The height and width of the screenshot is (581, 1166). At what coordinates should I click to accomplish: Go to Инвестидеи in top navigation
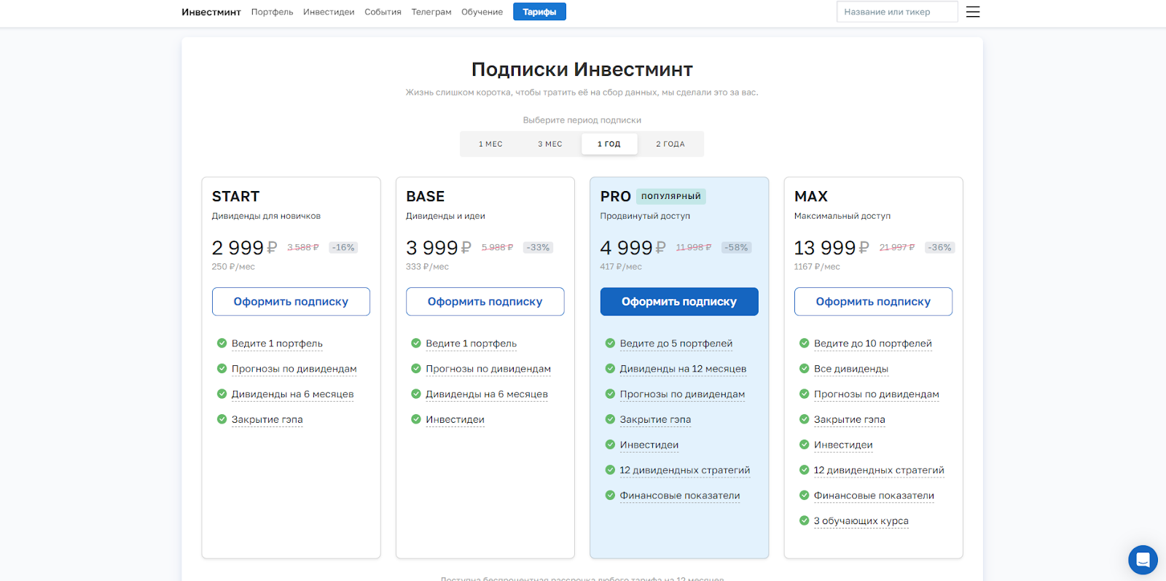[329, 12]
